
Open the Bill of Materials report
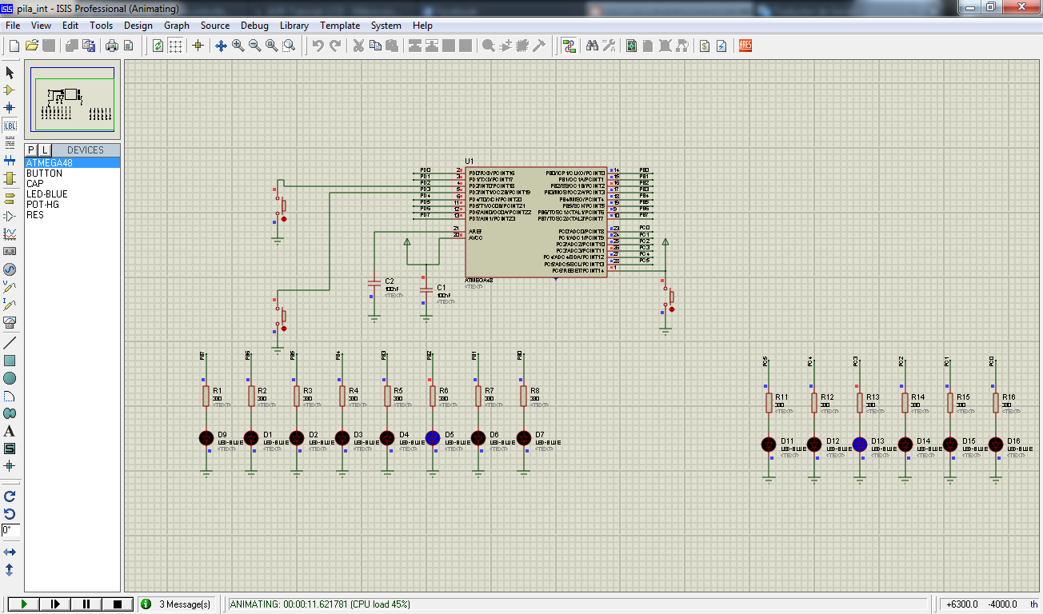704,46
